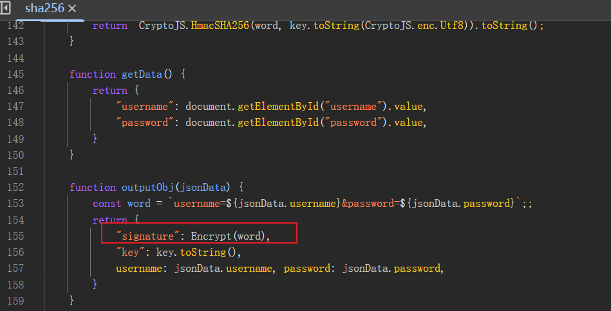This screenshot has height=311, width=611.
Task: Click the "signature" property key
Action: click(x=145, y=236)
